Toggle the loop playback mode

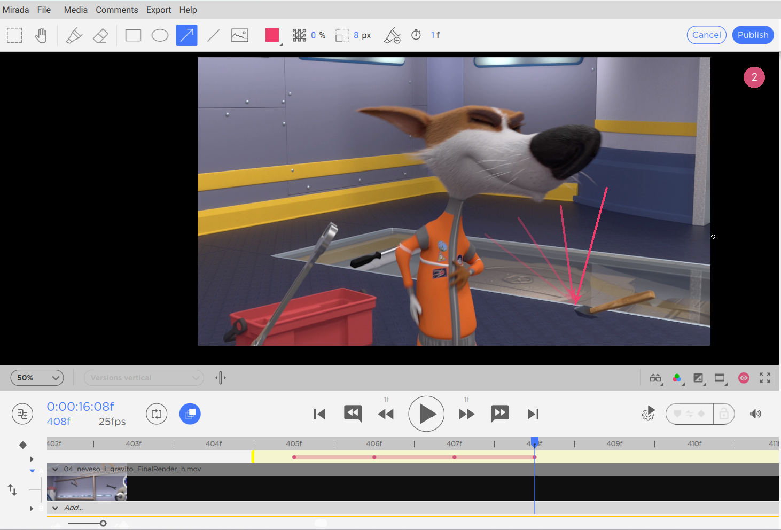tap(157, 414)
